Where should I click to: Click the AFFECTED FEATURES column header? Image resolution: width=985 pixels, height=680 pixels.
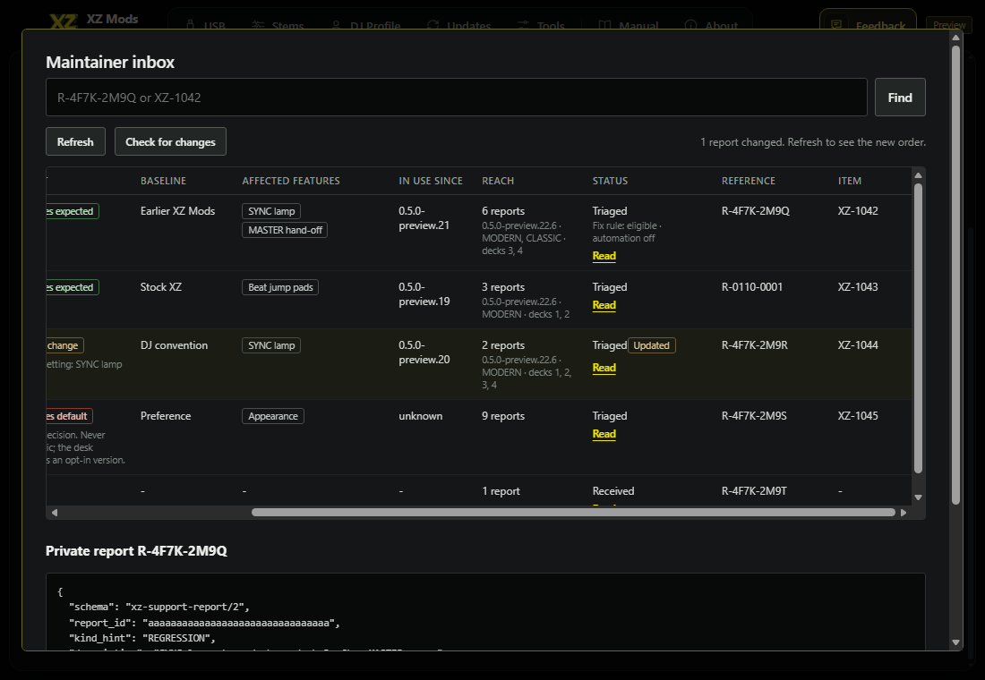click(291, 181)
